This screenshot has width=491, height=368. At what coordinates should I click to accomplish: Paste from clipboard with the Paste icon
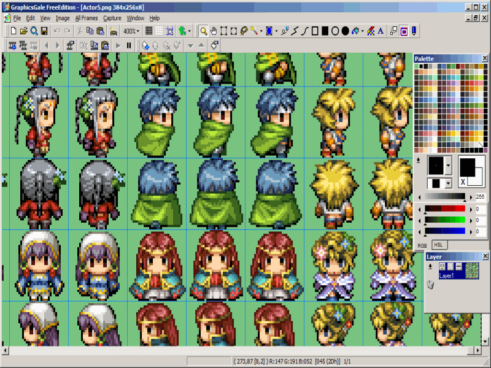click(100, 31)
